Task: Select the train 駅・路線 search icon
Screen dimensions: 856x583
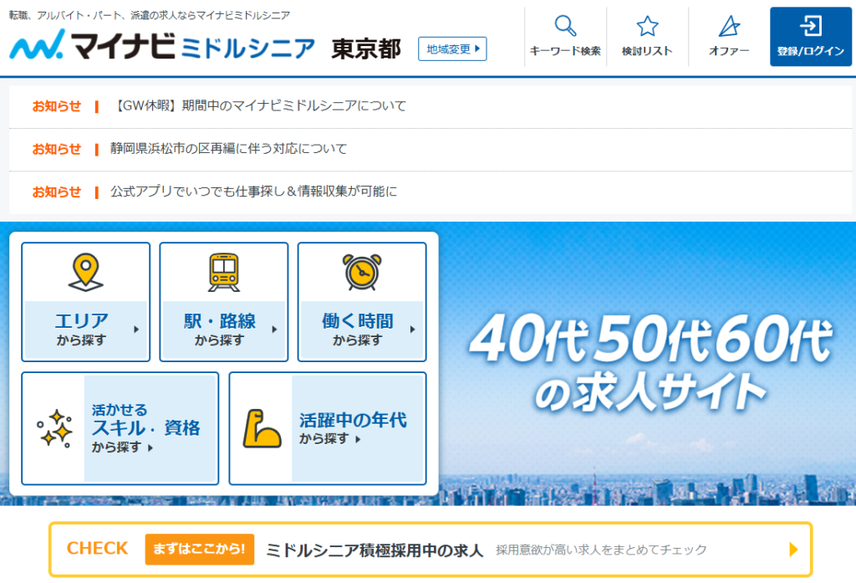Action: point(224,272)
